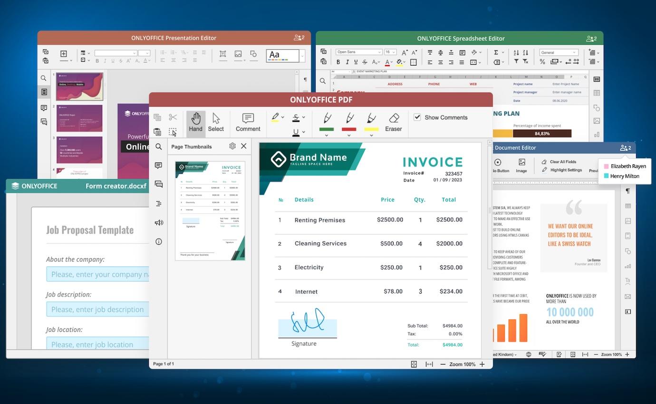Choose the Select cursor tool in PDF toolbar
Viewport: 656px width, 404px height.
coord(216,123)
